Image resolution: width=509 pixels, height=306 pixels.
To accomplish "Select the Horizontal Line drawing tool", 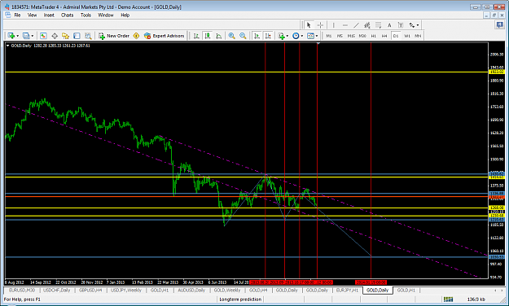I will 345,25.
